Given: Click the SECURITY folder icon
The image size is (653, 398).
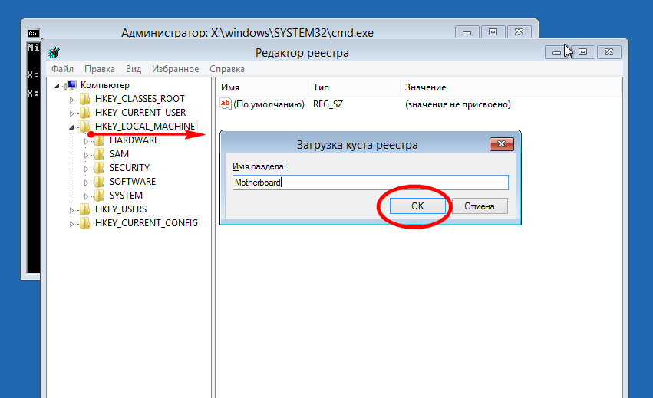Looking at the screenshot, I should [99, 168].
